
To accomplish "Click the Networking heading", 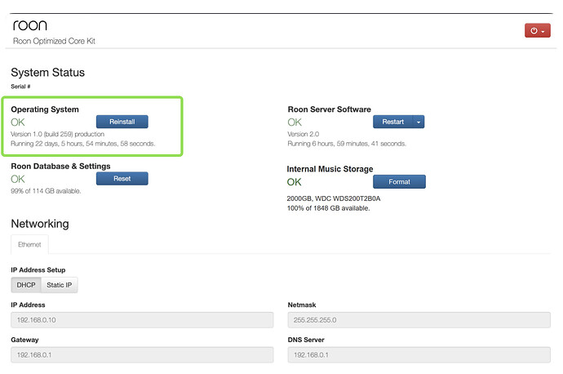I will click(40, 224).
